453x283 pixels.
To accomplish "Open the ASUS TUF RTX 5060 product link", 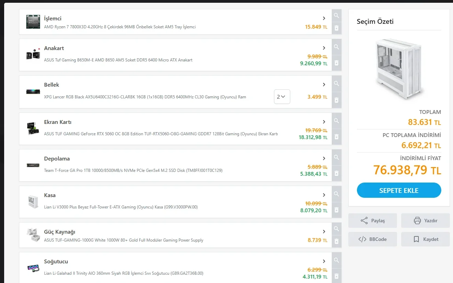I will pos(161,134).
